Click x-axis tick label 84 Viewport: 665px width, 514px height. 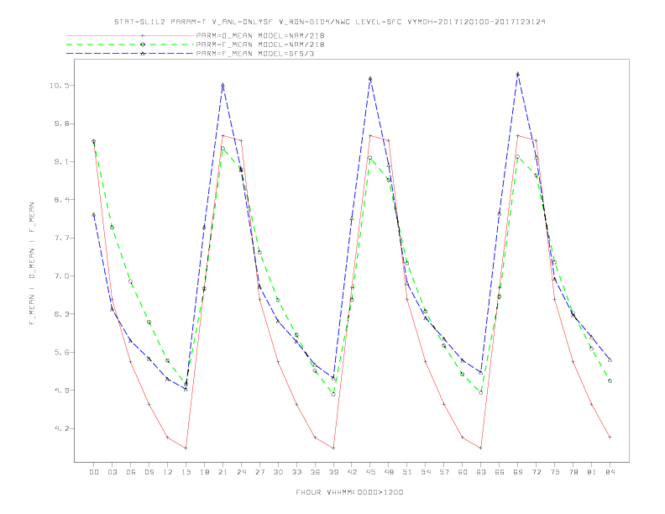pos(610,472)
